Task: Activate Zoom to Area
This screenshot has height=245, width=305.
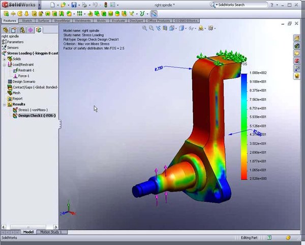Action: (x=151, y=28)
